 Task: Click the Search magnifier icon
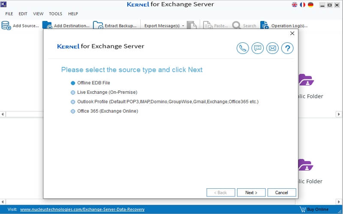(x=236, y=25)
